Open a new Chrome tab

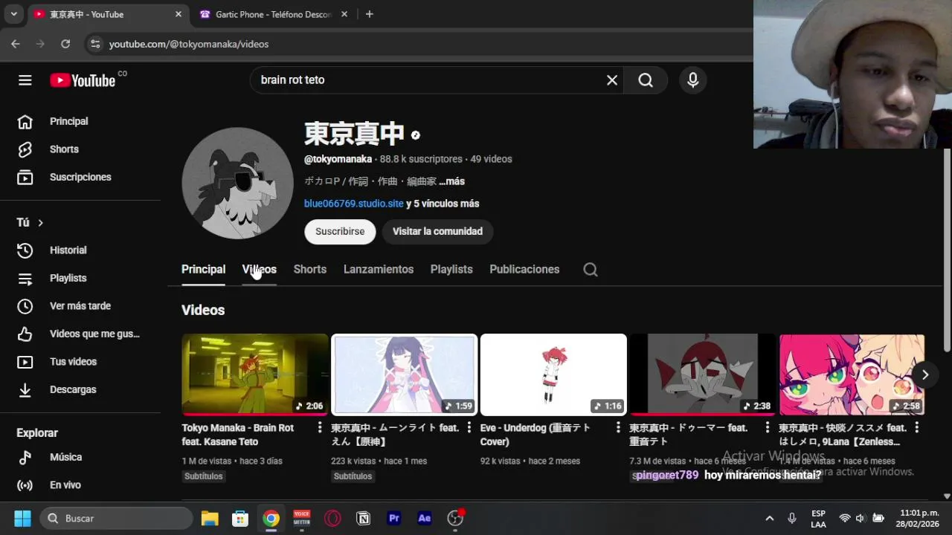(370, 14)
